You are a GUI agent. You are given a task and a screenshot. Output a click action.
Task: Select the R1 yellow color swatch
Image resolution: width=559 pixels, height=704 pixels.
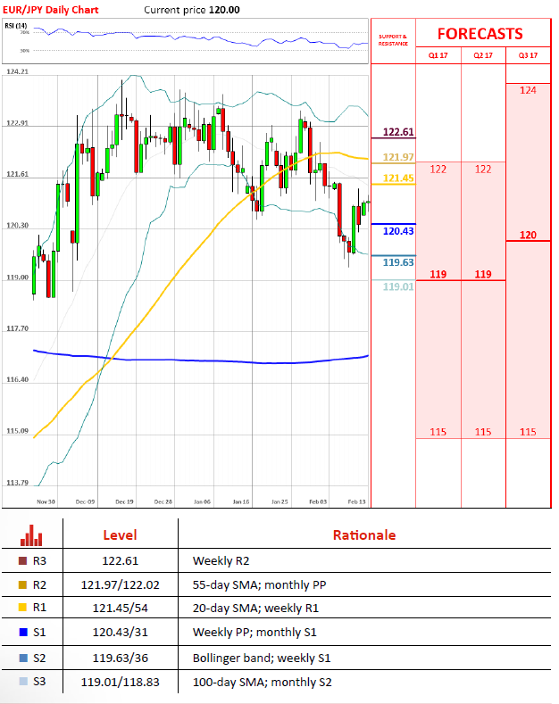click(23, 608)
